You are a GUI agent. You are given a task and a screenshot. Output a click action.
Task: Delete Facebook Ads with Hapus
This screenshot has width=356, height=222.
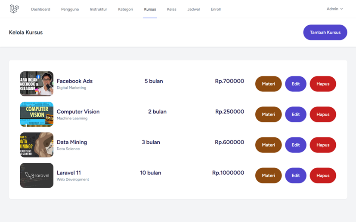(323, 84)
